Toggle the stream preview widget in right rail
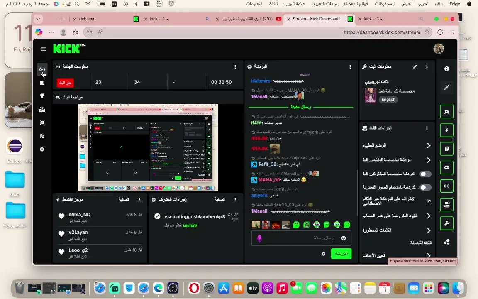The image size is (478, 299). click(446, 112)
